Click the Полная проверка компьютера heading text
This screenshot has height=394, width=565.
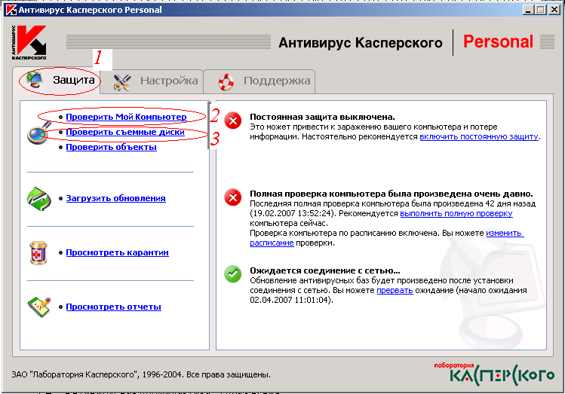[392, 194]
